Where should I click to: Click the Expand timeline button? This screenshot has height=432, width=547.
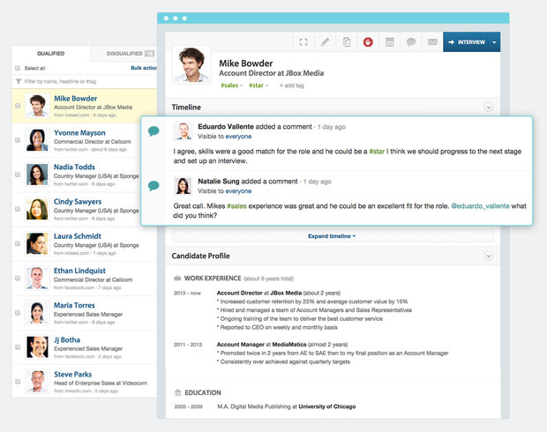(x=332, y=236)
